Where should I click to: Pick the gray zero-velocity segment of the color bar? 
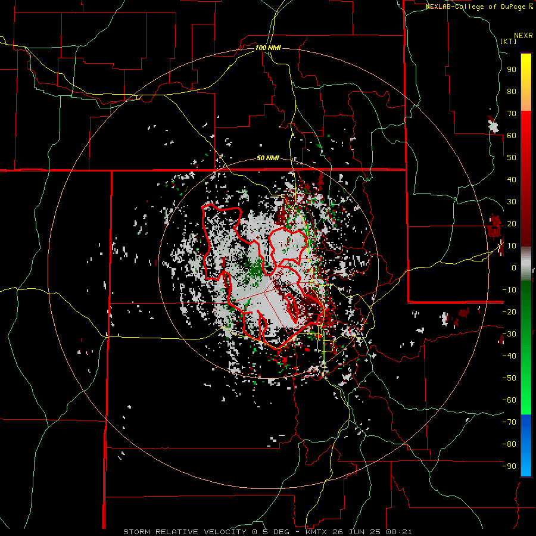point(526,263)
